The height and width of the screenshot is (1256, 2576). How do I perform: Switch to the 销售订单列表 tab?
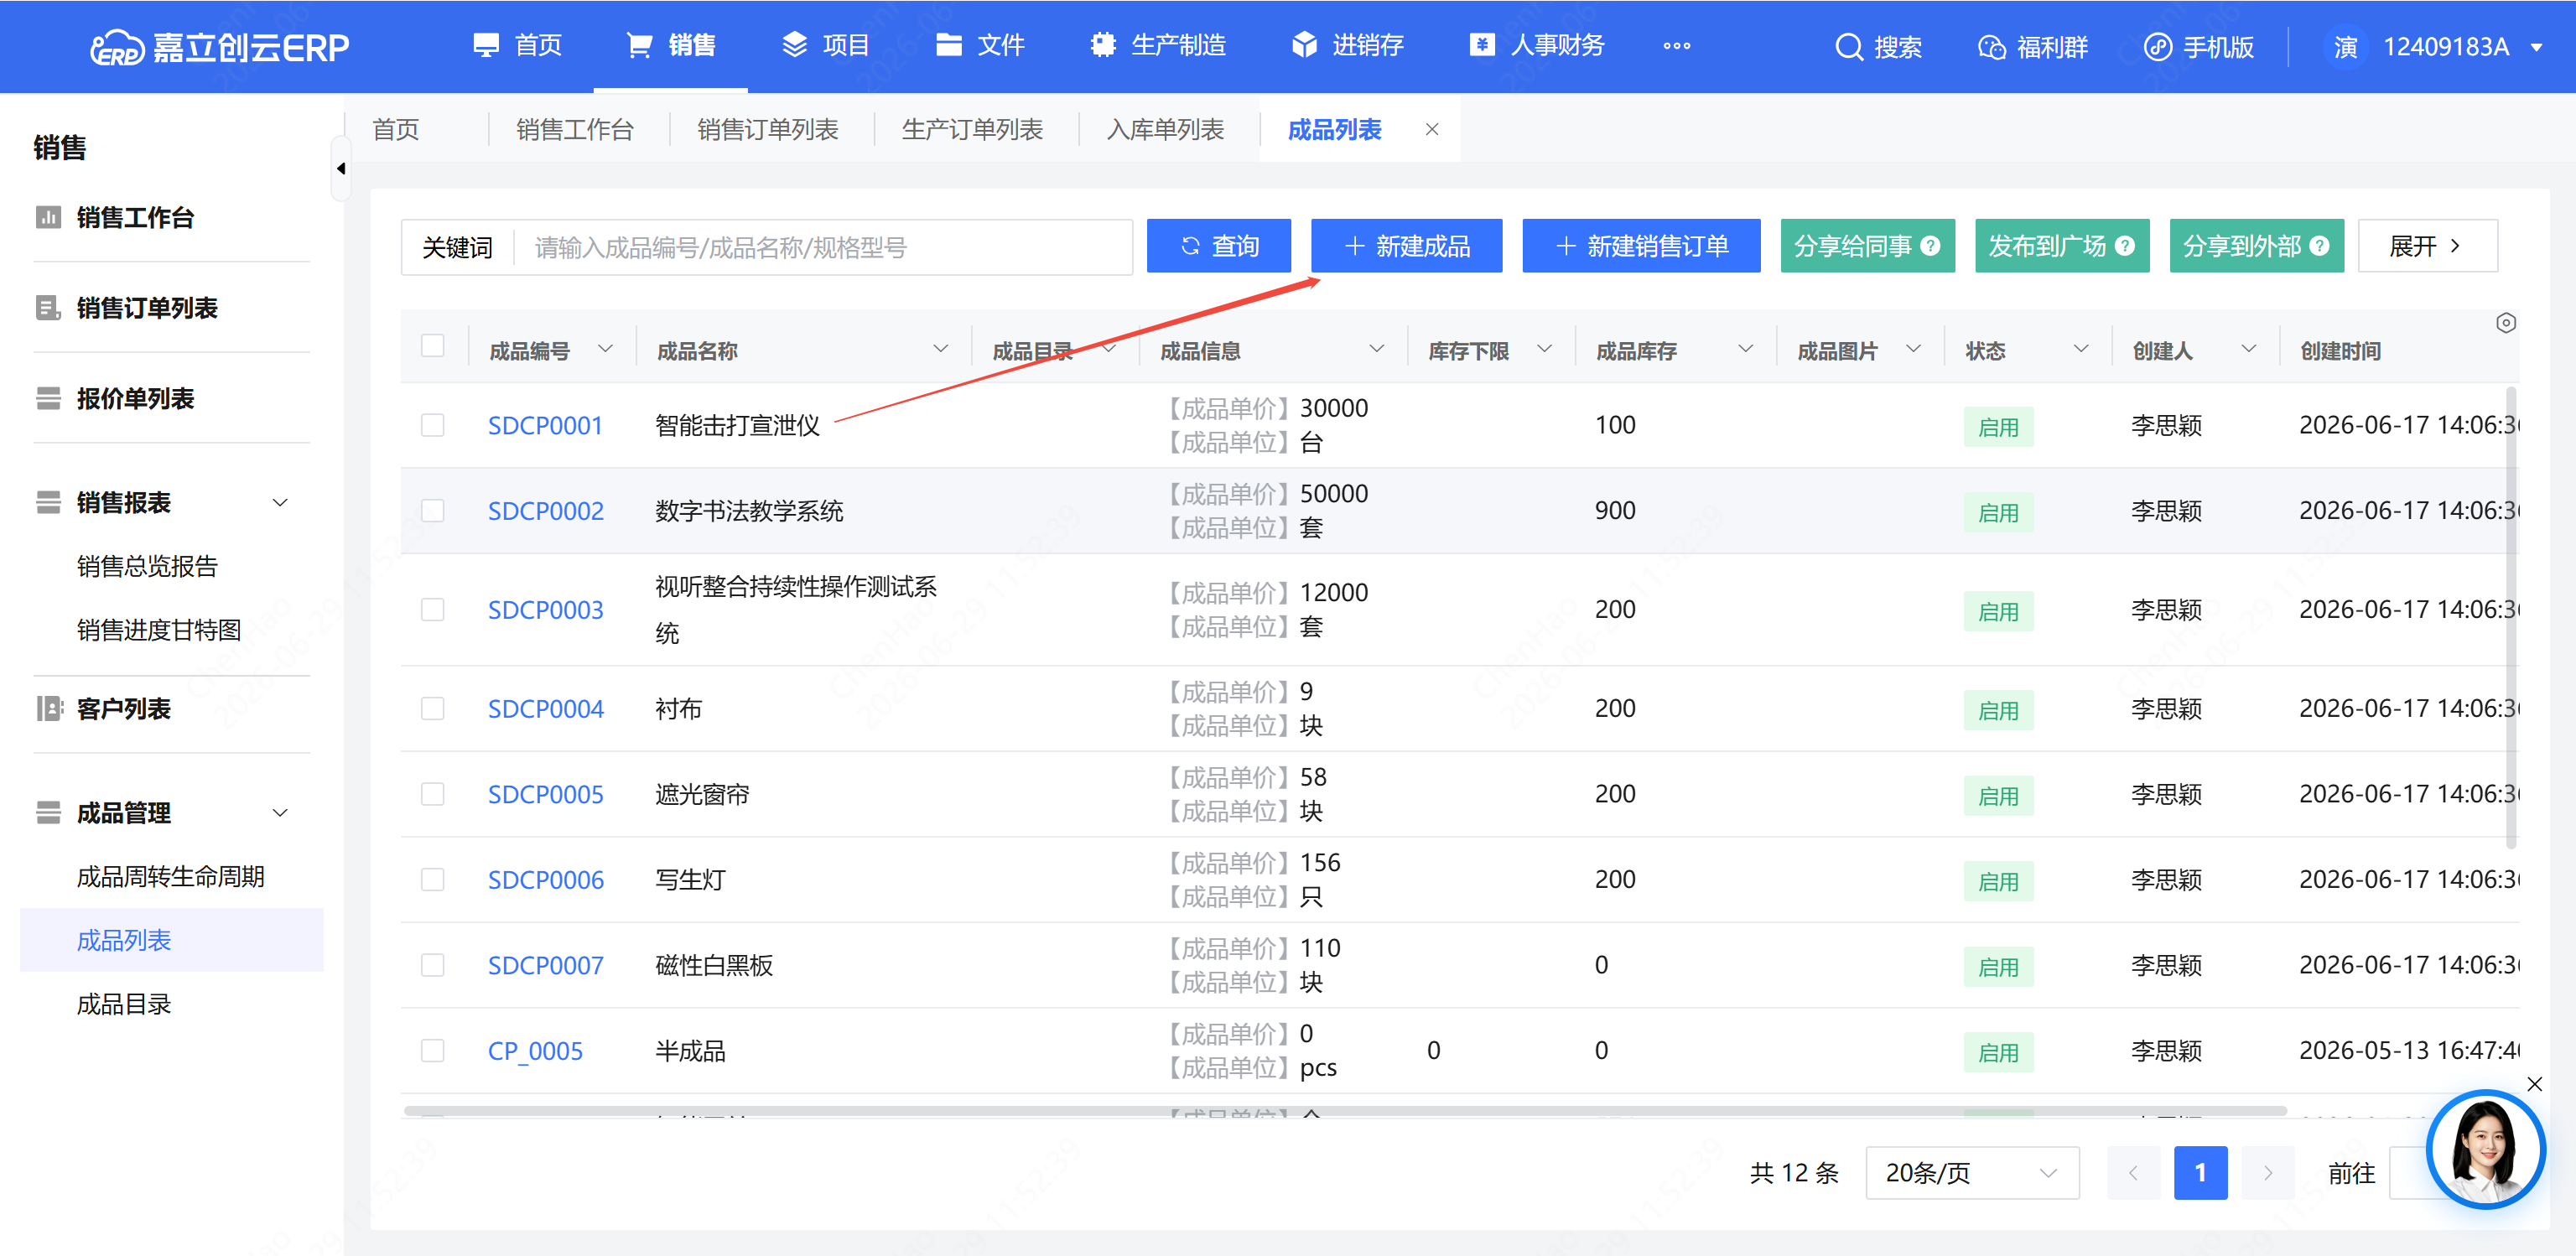coord(768,129)
